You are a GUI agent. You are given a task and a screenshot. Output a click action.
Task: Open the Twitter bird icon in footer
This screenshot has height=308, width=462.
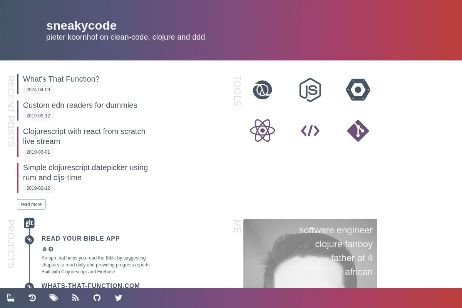[x=119, y=298]
